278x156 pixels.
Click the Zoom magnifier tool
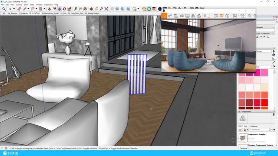[x=101, y=9]
